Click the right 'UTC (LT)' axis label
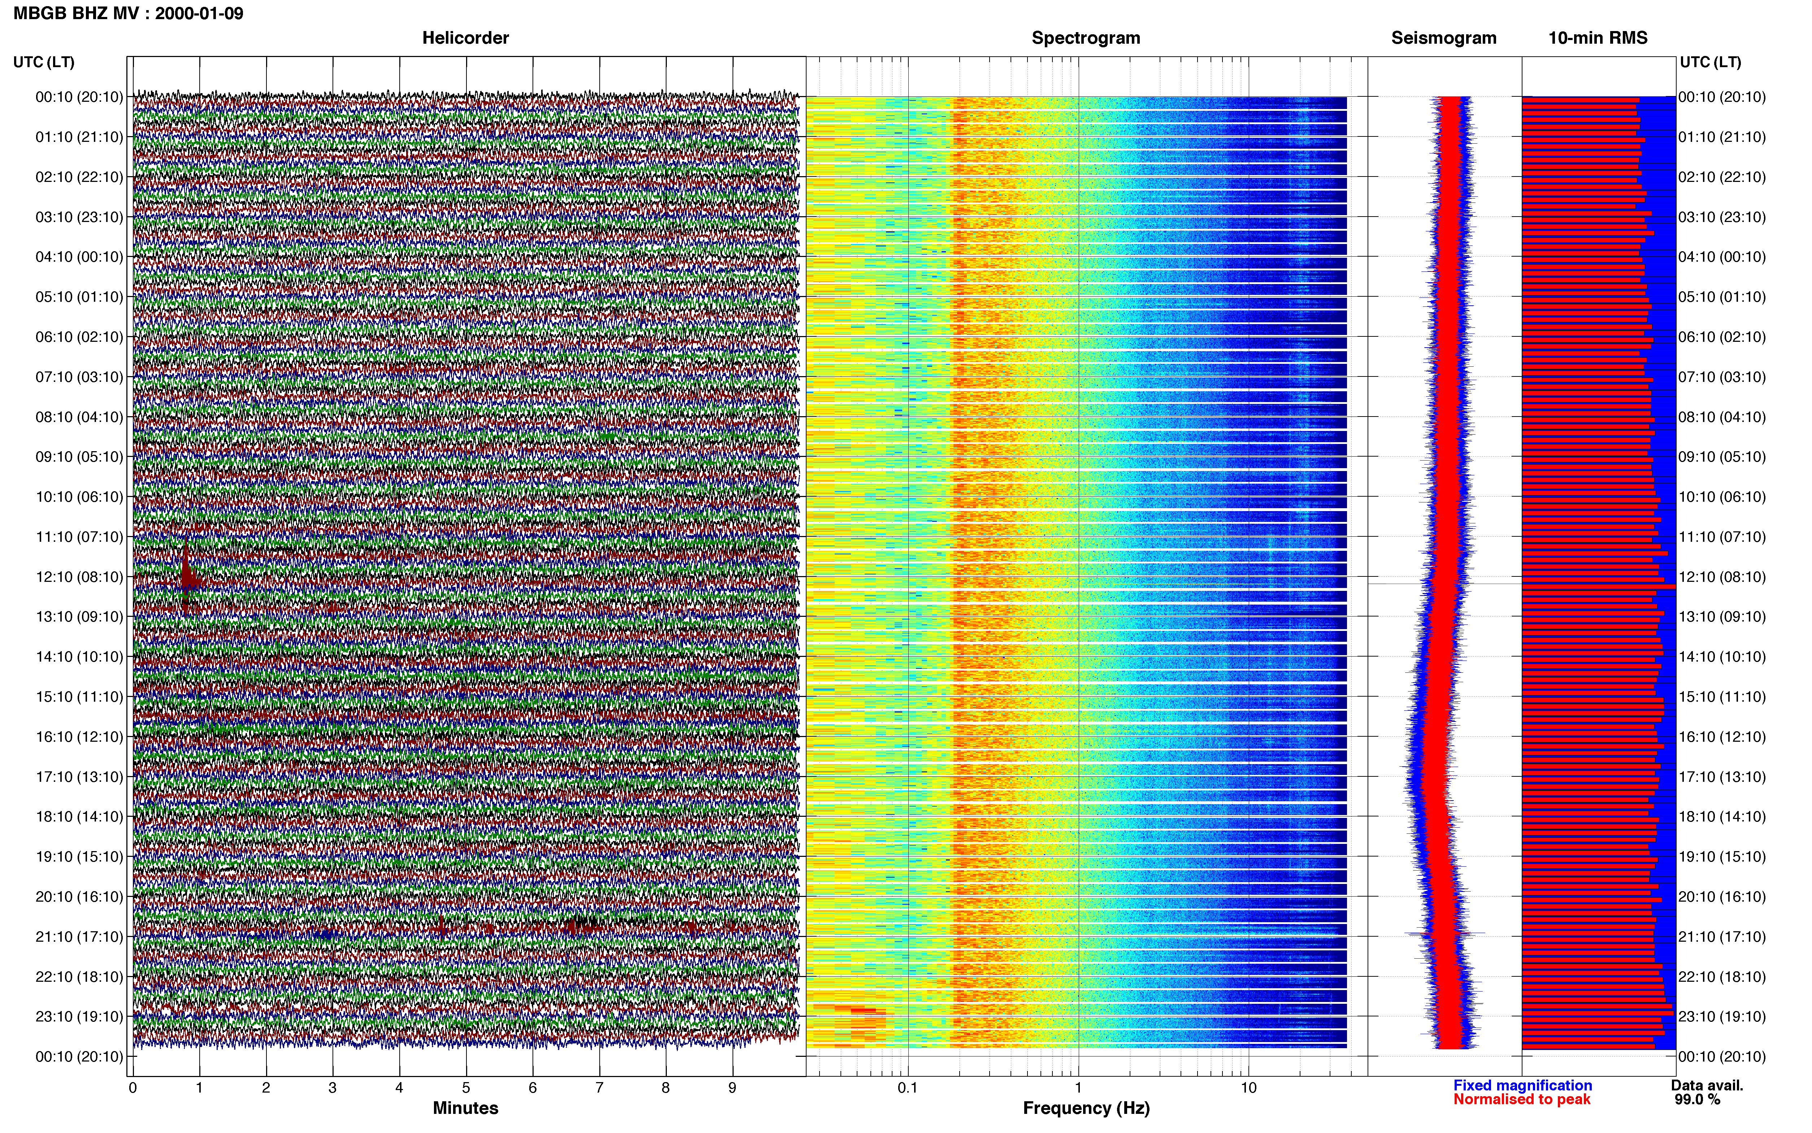Image resolution: width=1812 pixels, height=1133 pixels. [1710, 62]
